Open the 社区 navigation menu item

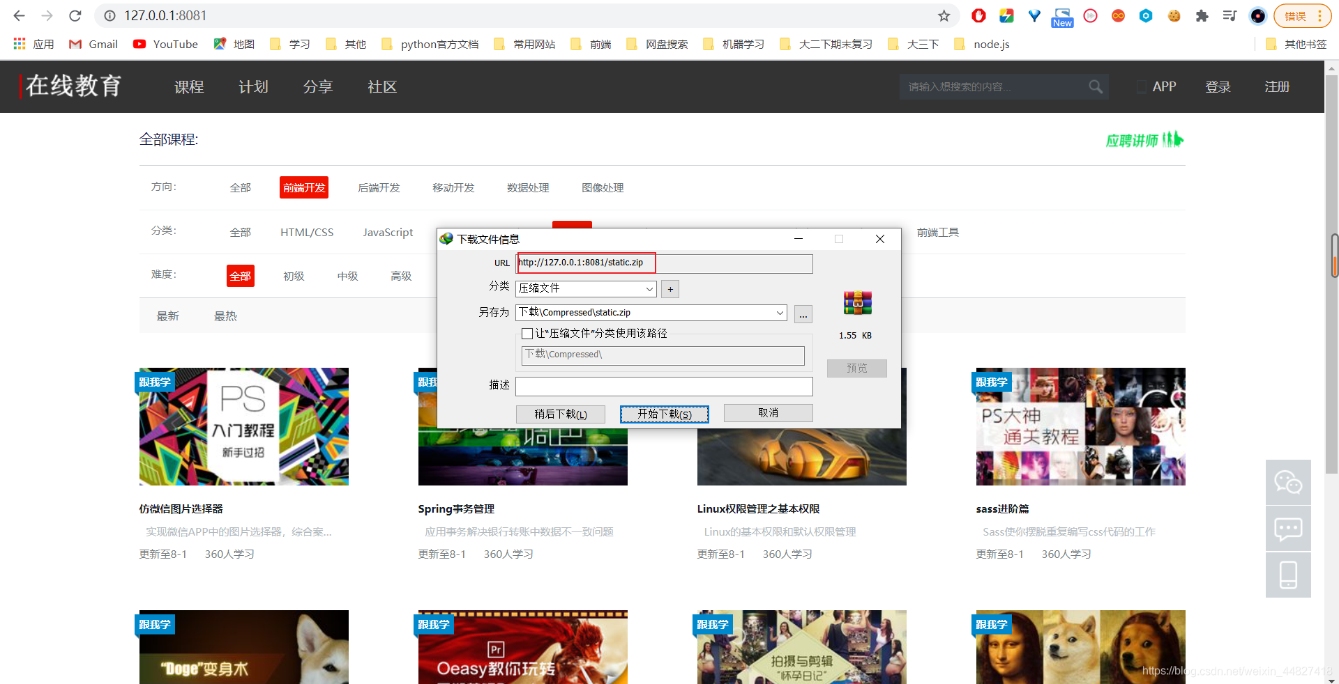coord(382,86)
